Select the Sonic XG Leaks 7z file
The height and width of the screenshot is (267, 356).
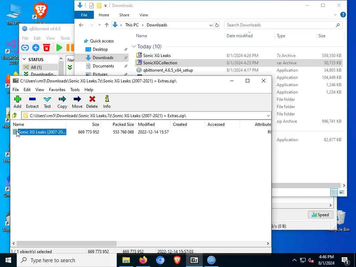(x=157, y=55)
